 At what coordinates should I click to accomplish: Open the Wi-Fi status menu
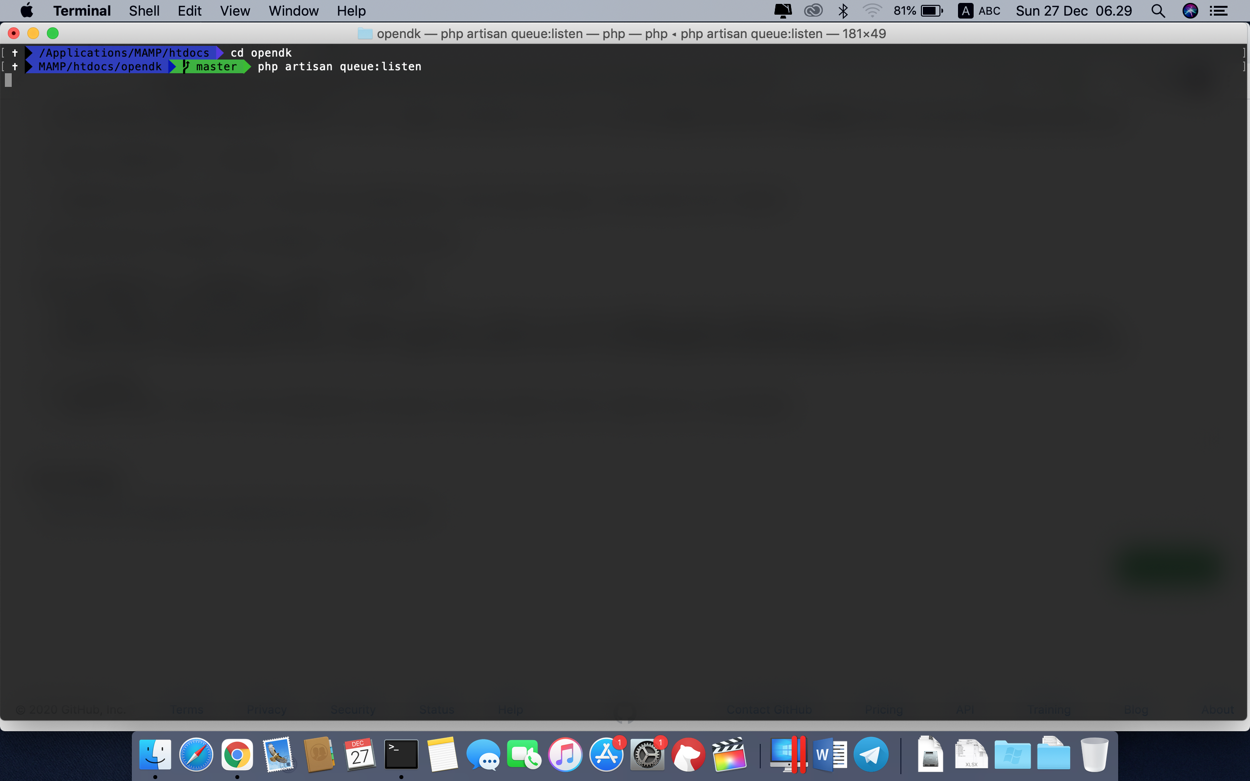[872, 11]
